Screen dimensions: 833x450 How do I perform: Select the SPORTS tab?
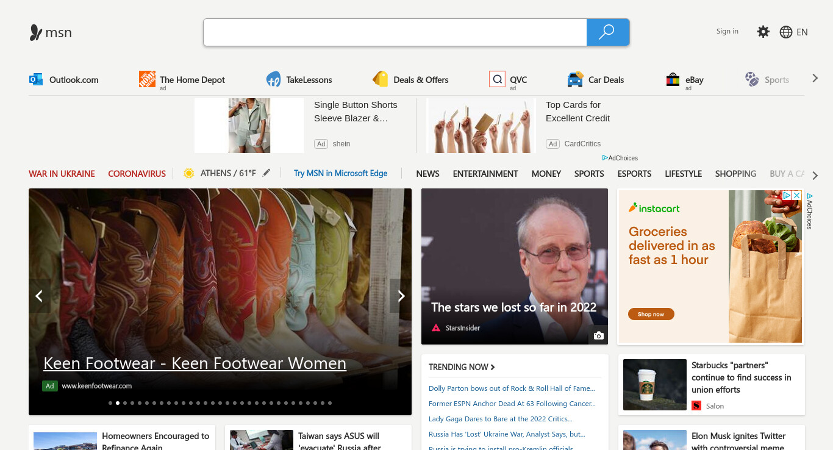589,174
